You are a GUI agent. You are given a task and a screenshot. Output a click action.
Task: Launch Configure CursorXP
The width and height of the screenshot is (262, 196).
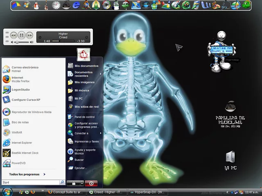(x=25, y=100)
